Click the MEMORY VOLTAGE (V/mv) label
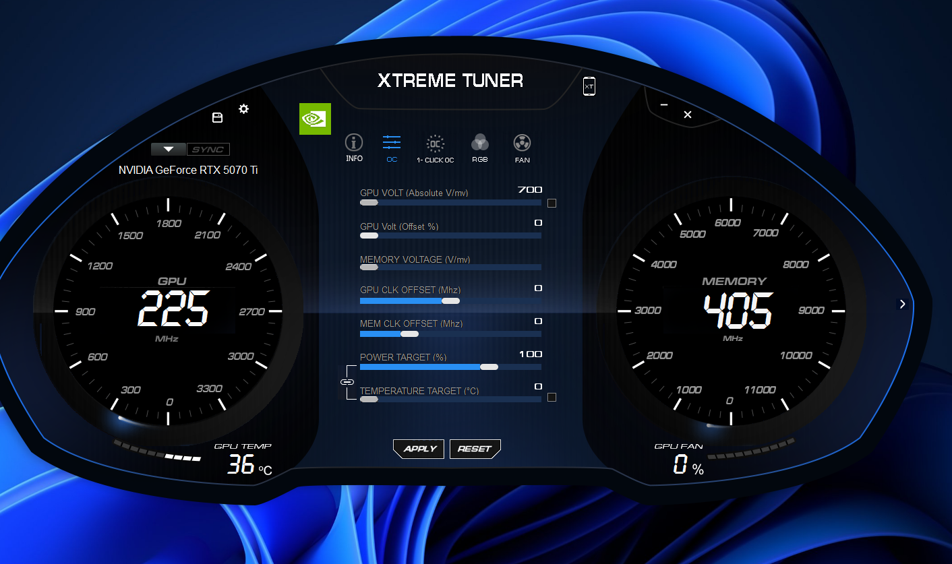Screen dimensions: 952x564 [x=415, y=259]
